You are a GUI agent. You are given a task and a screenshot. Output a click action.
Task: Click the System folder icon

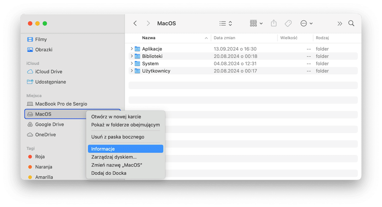pos(137,64)
